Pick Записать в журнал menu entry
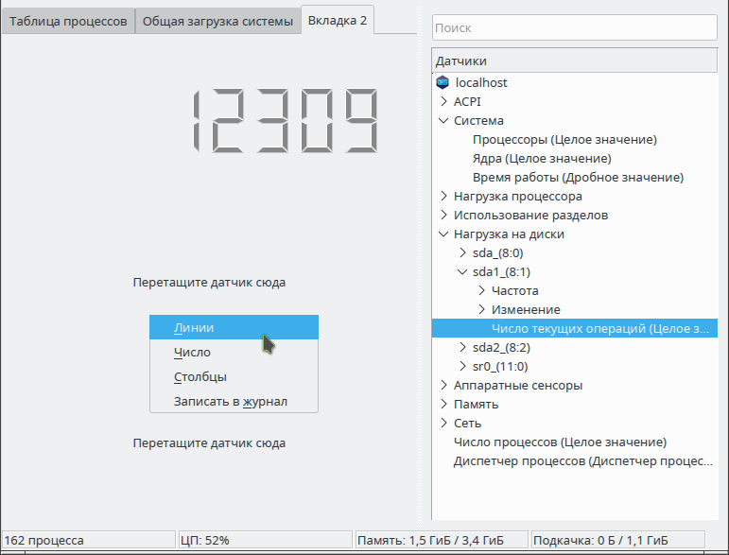 click(234, 401)
